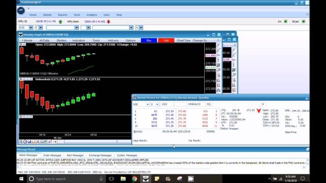Click the chart window question mark help
The width and height of the screenshot is (326, 183).
click(218, 41)
